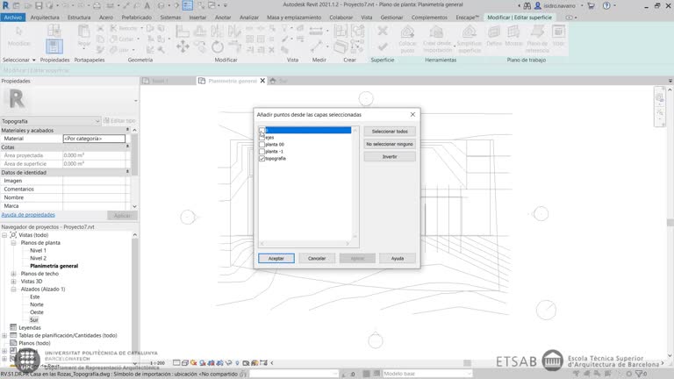Click the Seleccionar todos button
Viewport: 674px width, 379px height.
(x=390, y=132)
